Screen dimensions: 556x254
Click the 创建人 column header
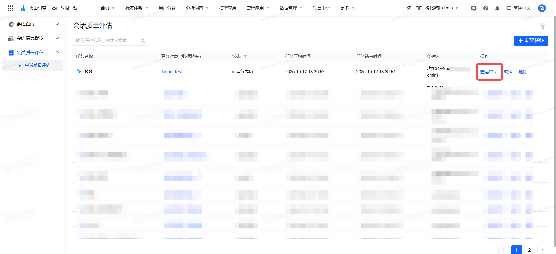pyautogui.click(x=434, y=56)
